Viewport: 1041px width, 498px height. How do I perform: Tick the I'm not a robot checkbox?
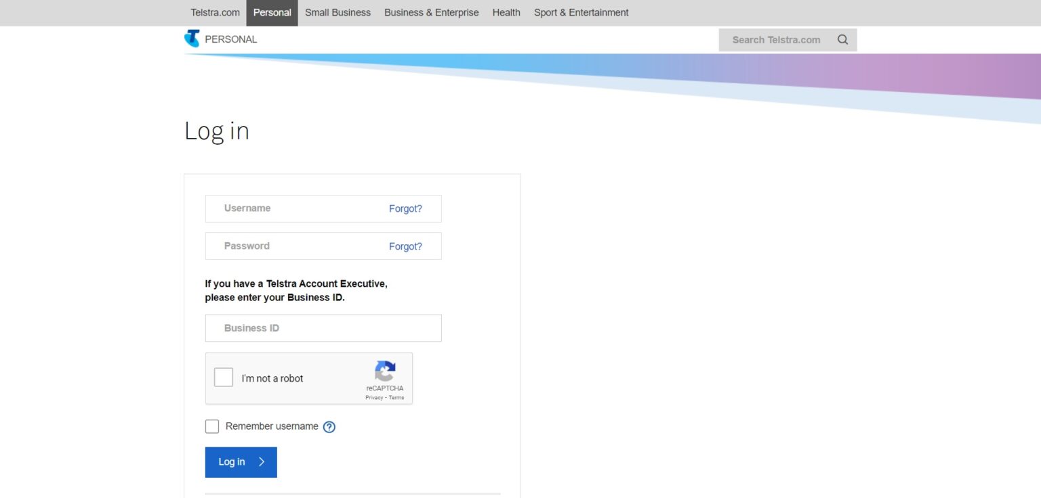[224, 378]
